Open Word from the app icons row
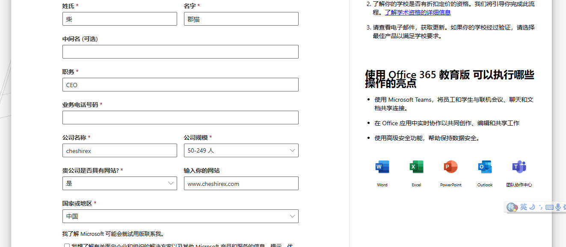 tap(382, 167)
